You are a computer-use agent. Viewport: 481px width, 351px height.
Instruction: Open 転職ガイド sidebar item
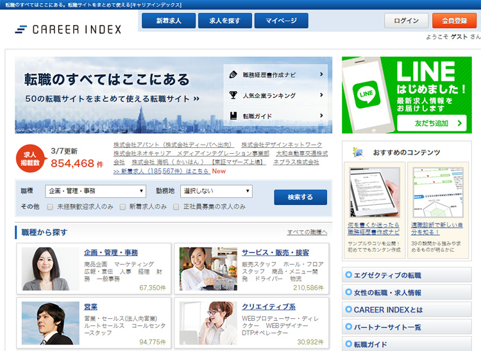(x=407, y=344)
